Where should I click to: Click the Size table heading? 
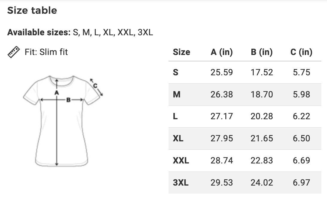(32, 10)
